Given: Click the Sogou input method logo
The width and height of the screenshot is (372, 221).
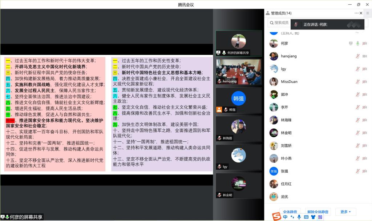Looking at the screenshot, I should pos(277,217).
